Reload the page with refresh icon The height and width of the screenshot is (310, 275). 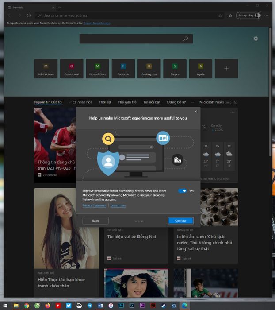[29, 15]
